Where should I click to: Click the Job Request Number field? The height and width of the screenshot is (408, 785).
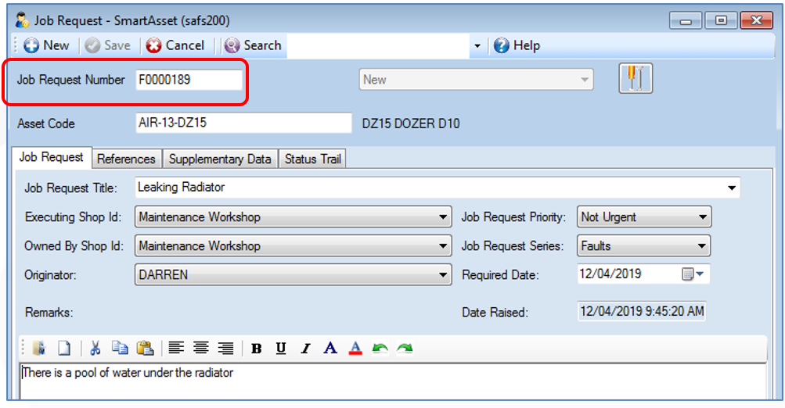click(x=189, y=80)
